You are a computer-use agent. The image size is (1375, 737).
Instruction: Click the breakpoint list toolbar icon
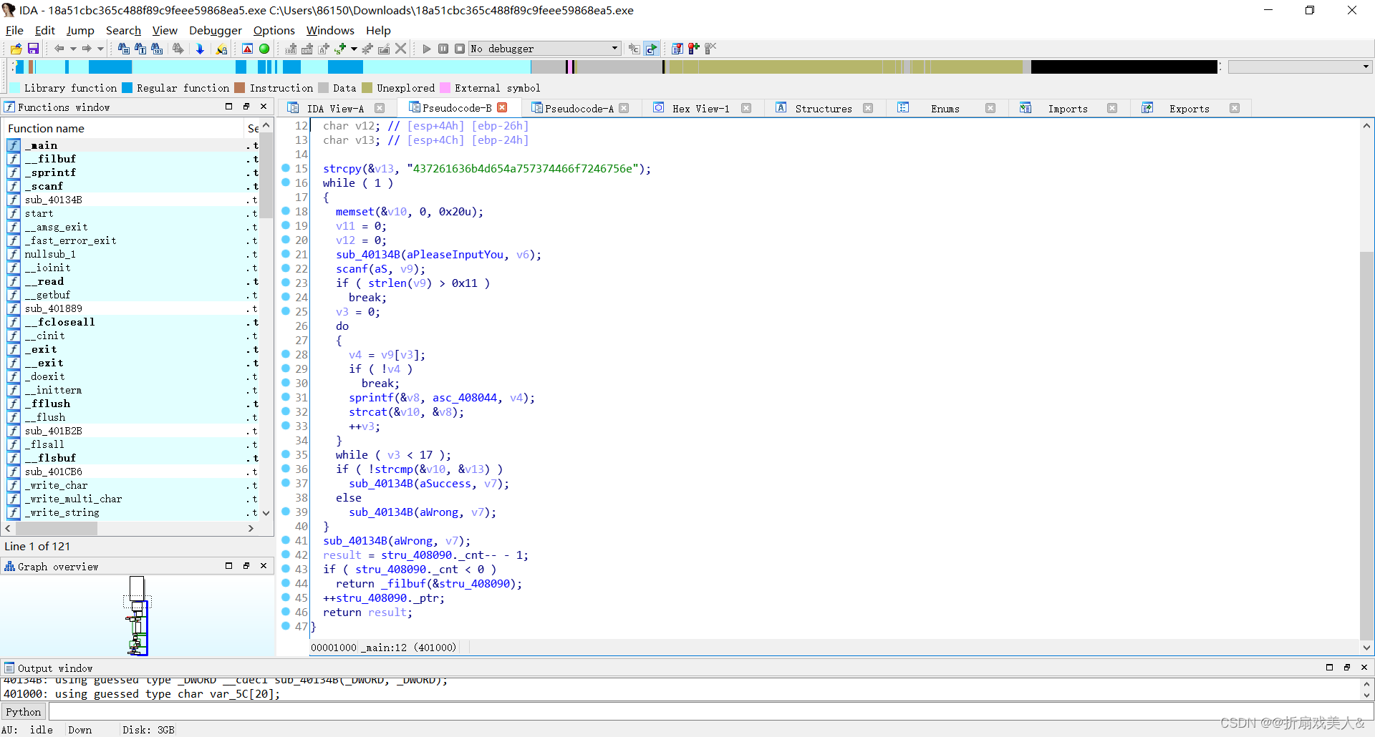click(x=677, y=49)
